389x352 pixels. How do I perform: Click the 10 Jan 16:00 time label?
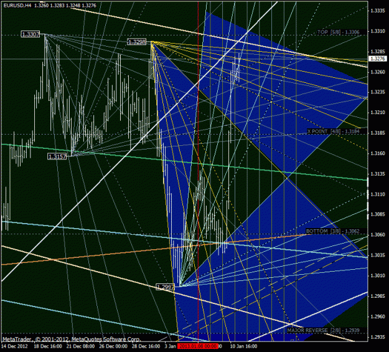click(x=243, y=346)
